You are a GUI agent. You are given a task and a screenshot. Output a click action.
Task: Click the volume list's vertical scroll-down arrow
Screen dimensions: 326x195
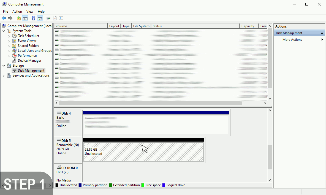coord(270,99)
